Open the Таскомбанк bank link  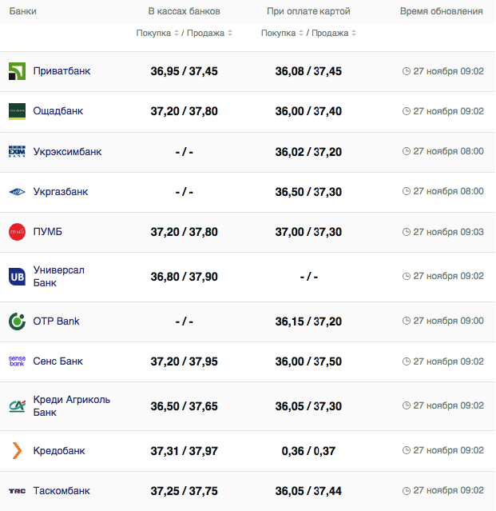(x=62, y=491)
